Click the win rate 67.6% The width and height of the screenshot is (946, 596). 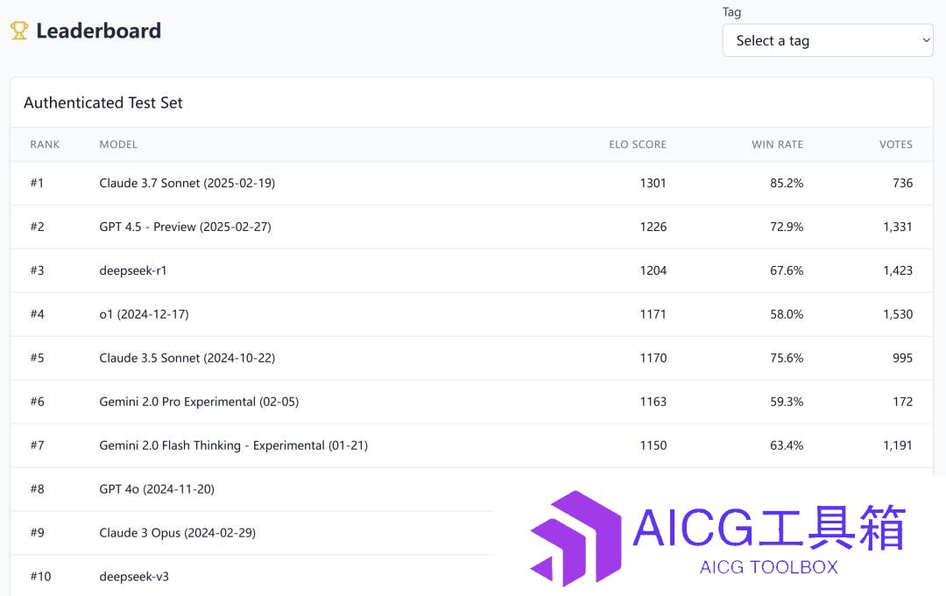pyautogui.click(x=787, y=270)
